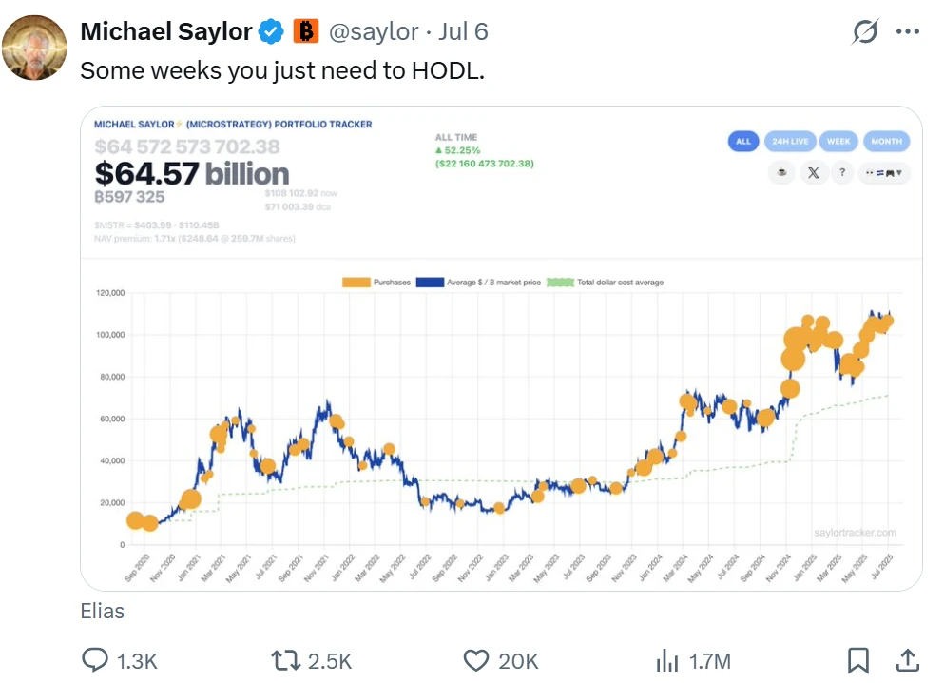Open the reply icon on Saylor's post

click(96, 659)
